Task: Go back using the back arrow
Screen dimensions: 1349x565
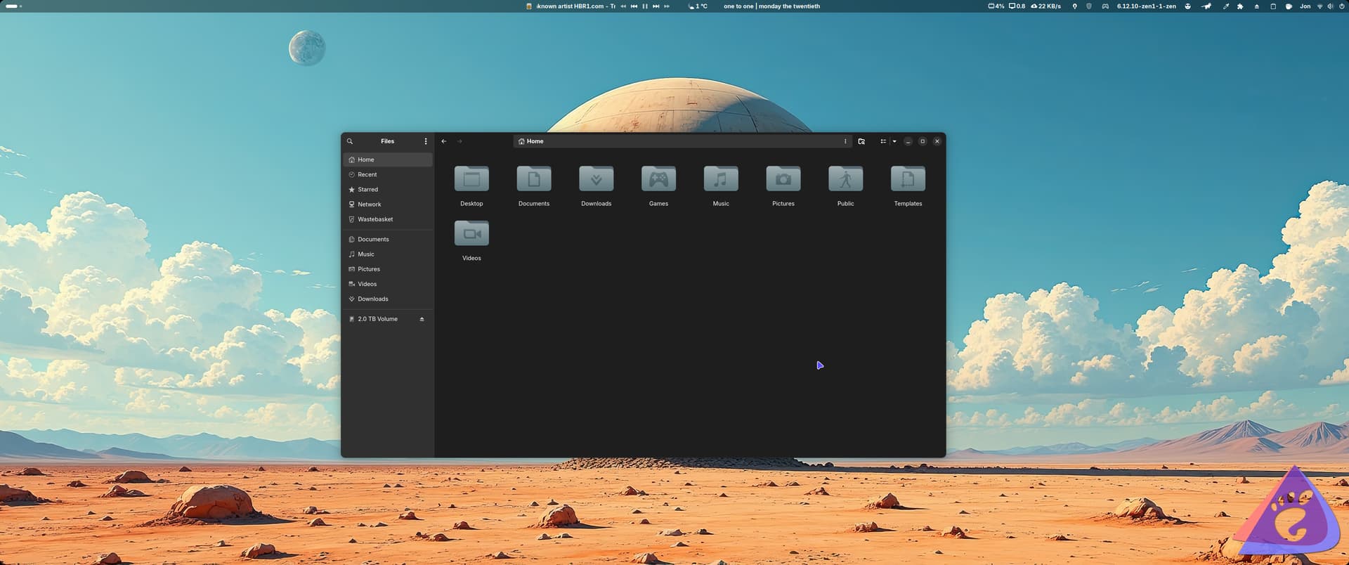Action: pyautogui.click(x=444, y=141)
